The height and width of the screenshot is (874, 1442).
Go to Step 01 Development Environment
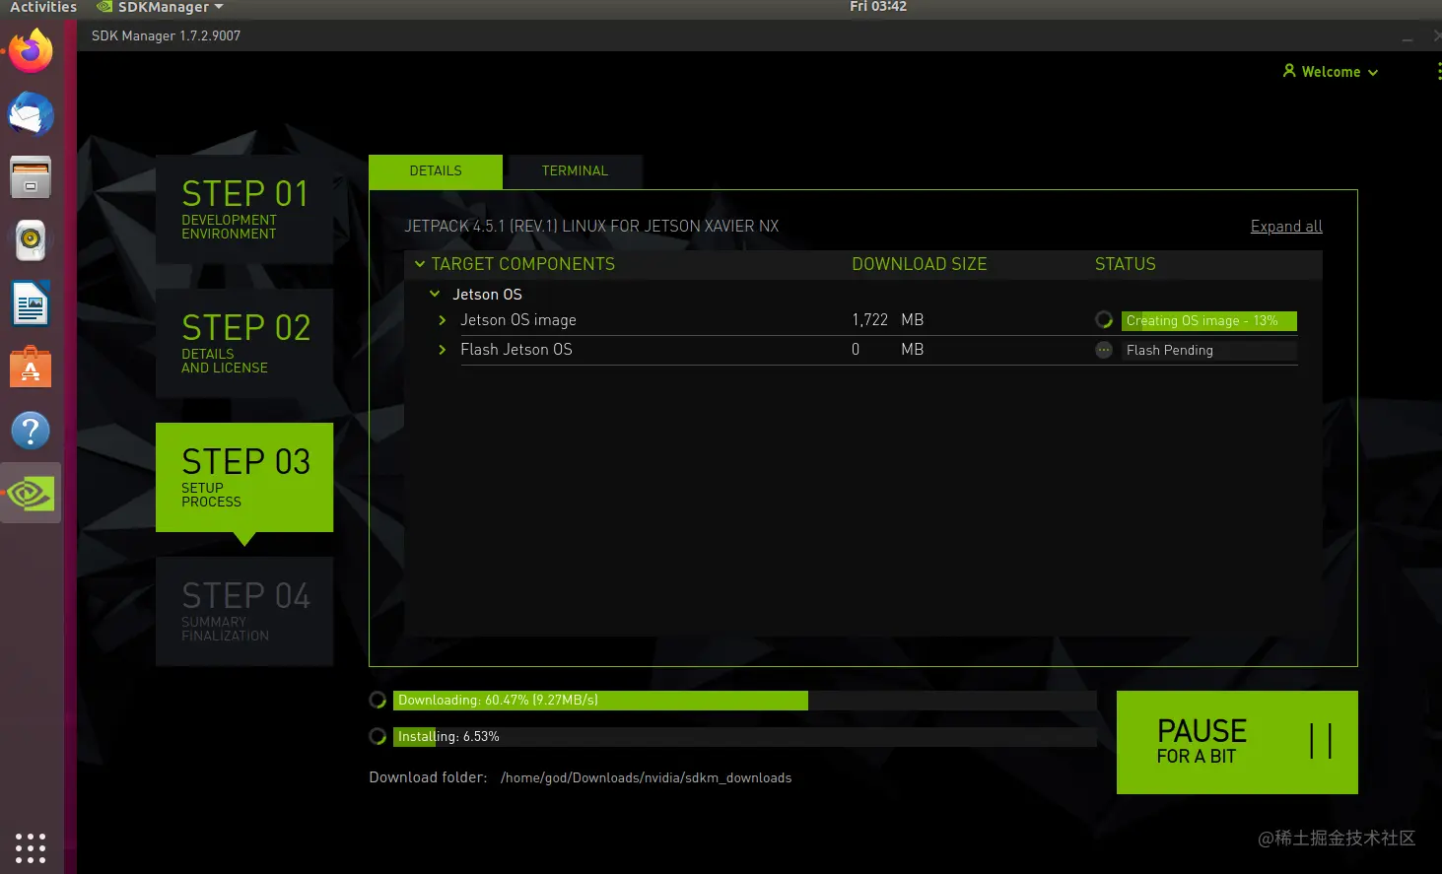[244, 209]
